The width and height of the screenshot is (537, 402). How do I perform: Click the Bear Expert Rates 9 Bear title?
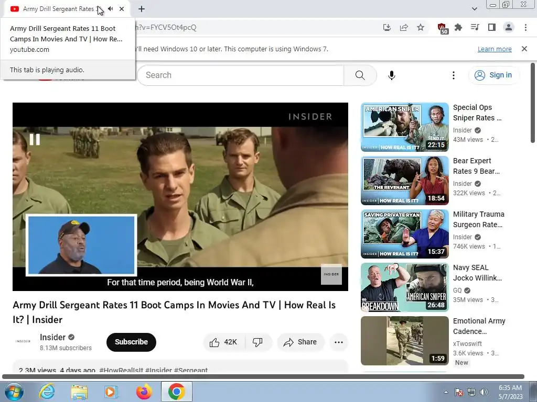tap(476, 166)
